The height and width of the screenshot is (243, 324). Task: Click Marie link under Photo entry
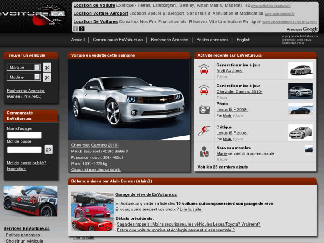point(227,115)
